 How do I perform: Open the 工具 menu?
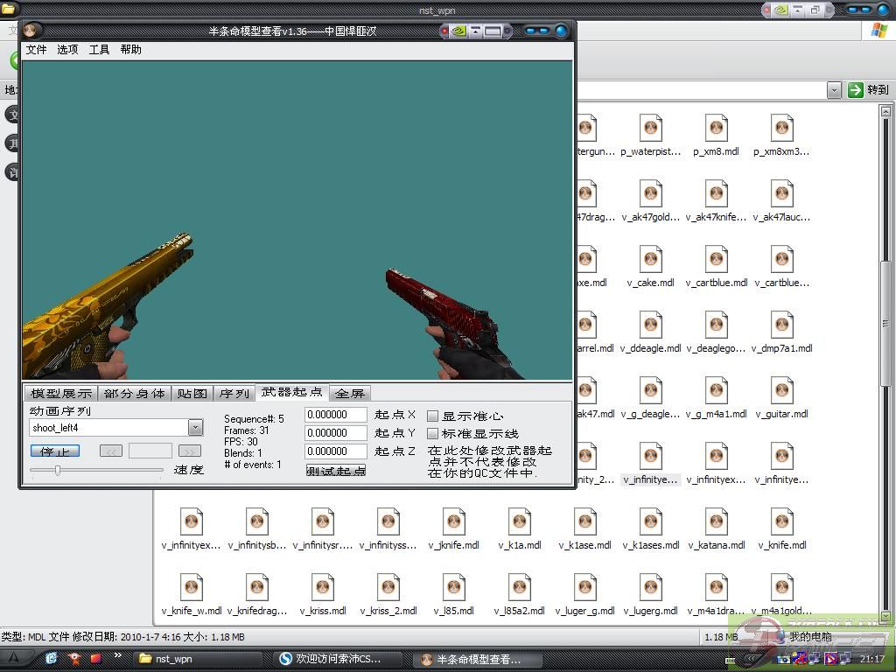click(x=100, y=50)
